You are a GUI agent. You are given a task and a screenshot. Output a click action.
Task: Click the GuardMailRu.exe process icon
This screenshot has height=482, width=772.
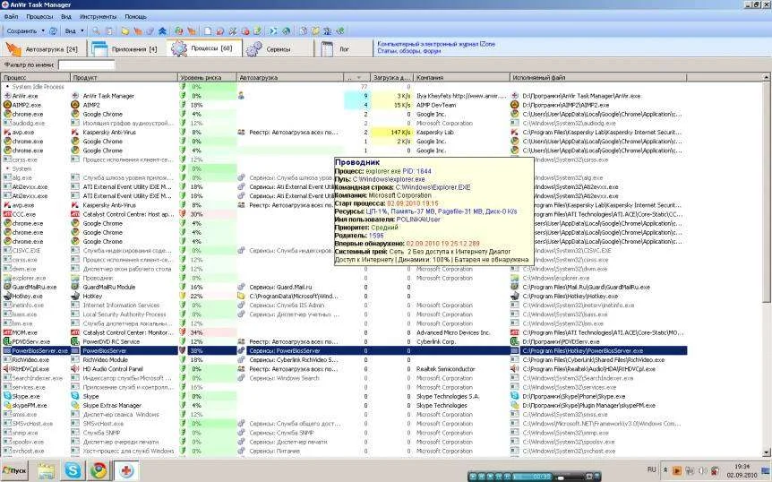pyautogui.click(x=7, y=287)
